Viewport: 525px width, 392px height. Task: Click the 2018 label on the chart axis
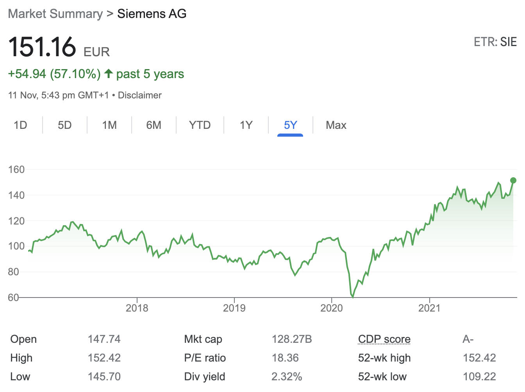(x=137, y=308)
